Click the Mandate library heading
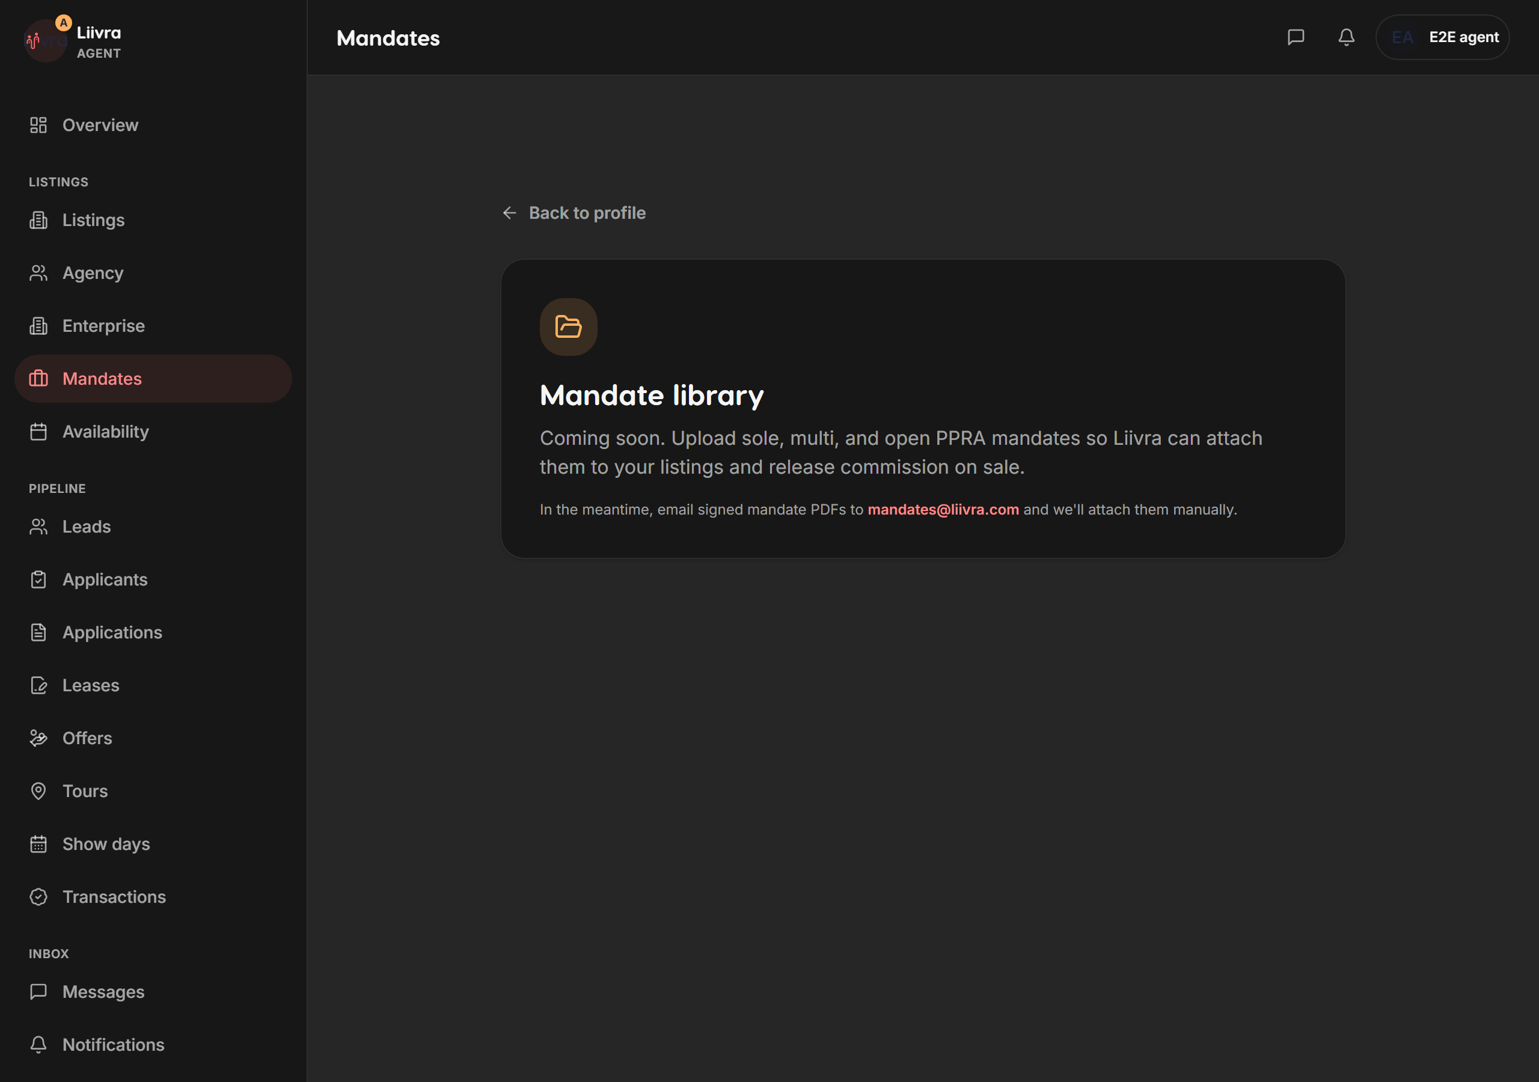 (652, 396)
